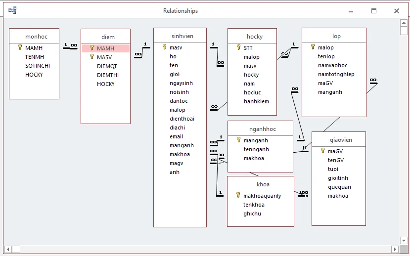
Task: Select the email field in sinhvien table
Action: [176, 136]
